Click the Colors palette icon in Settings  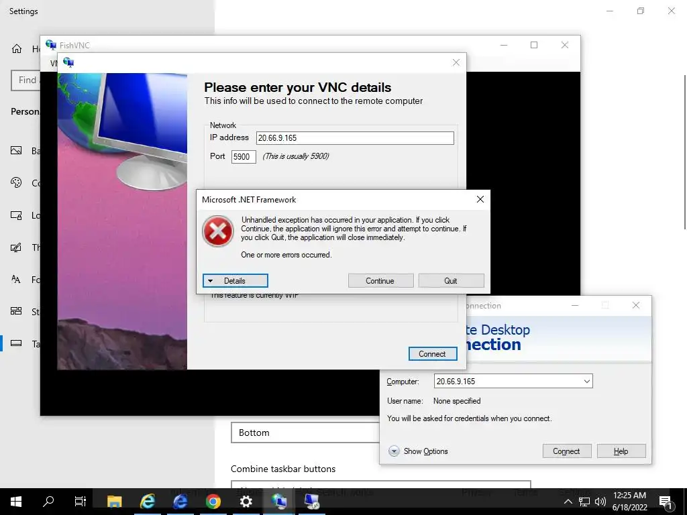tap(16, 182)
